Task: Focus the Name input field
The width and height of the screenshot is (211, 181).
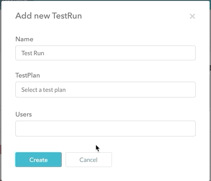Action: 105,53
